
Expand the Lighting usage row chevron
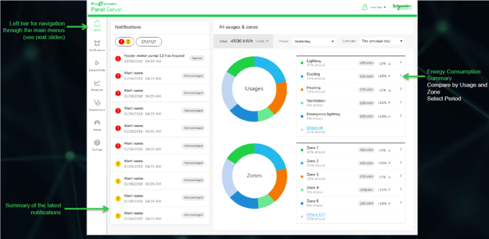tap(400, 62)
